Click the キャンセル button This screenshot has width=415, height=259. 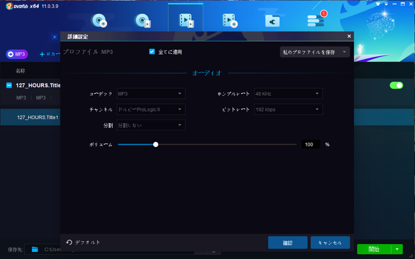coord(330,242)
